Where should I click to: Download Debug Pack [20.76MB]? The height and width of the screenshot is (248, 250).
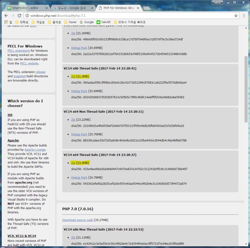(79, 134)
